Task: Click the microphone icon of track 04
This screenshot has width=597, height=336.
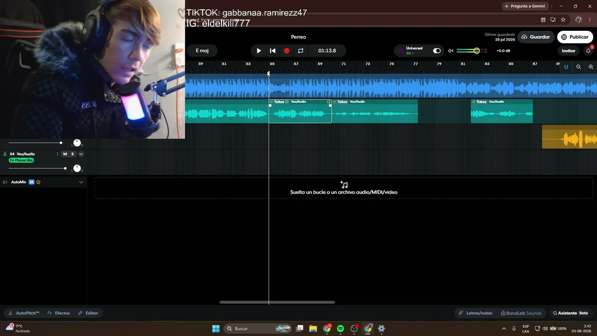Action: pyautogui.click(x=5, y=154)
